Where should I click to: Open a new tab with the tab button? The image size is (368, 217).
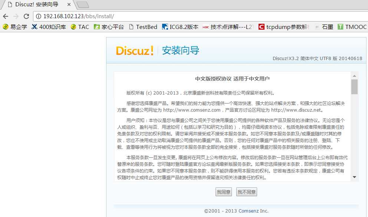click(83, 4)
